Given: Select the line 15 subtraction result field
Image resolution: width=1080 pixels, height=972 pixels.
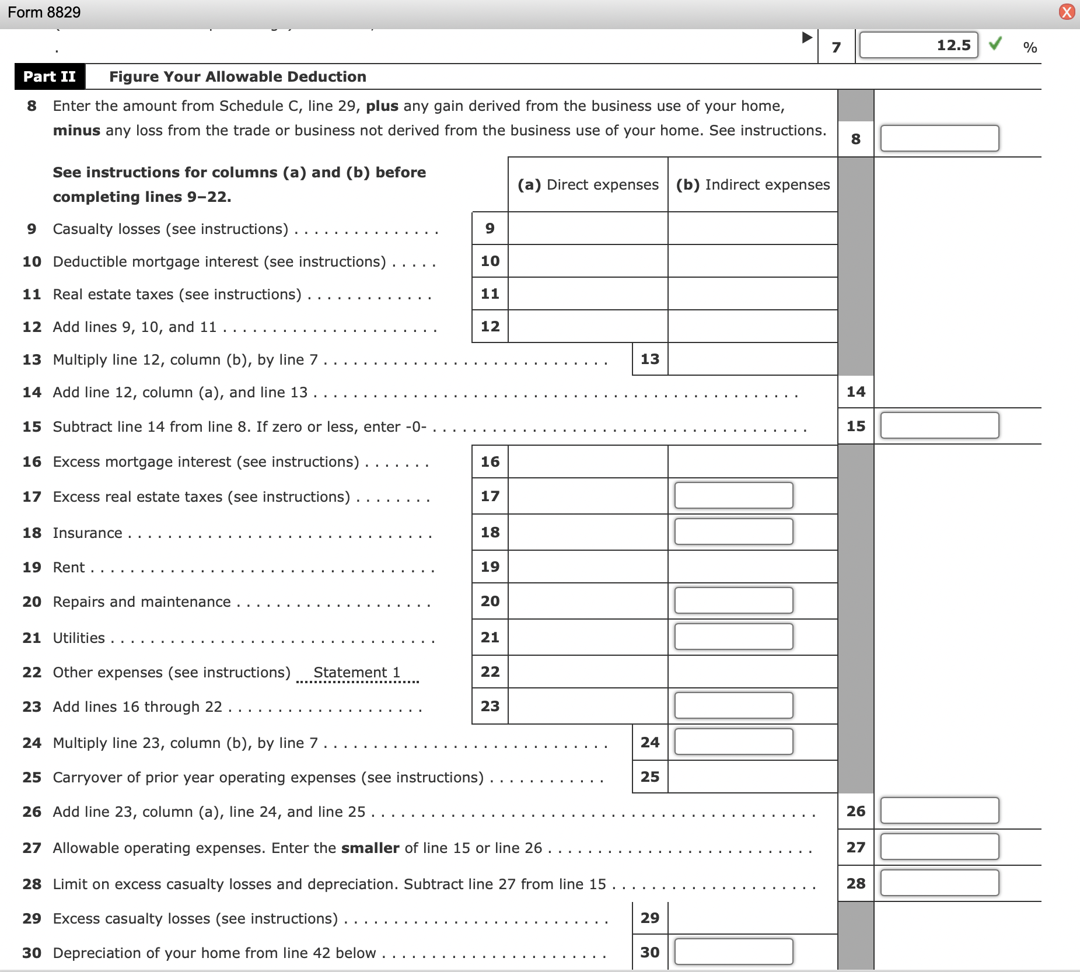Looking at the screenshot, I should tap(939, 426).
